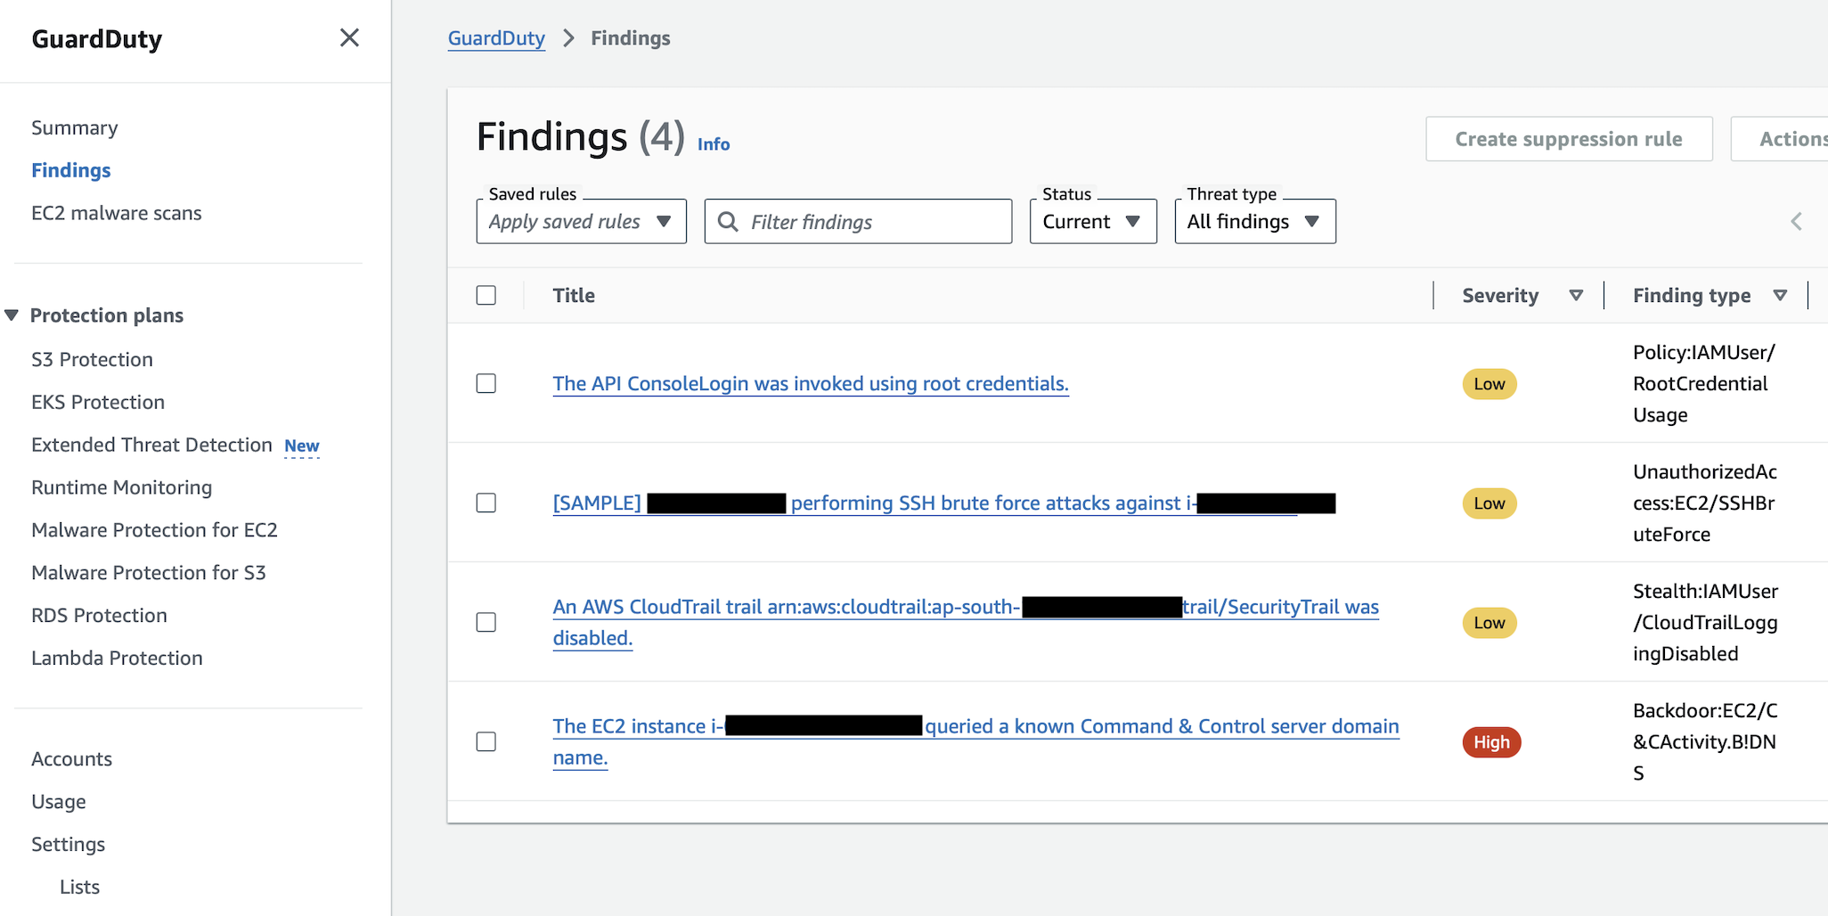Open Lists under Settings
The image size is (1828, 916).
point(80,887)
